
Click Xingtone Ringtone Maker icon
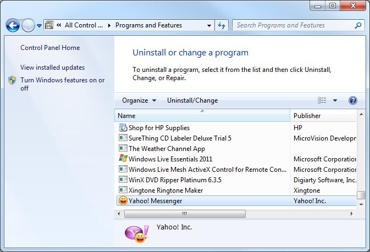123,190
